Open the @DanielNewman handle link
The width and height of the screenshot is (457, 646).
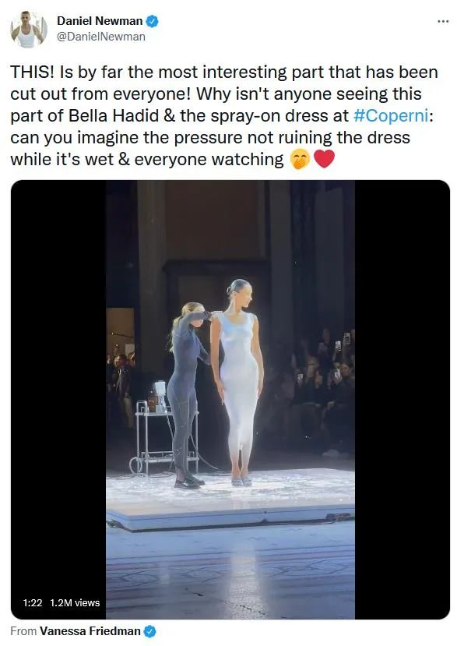pos(101,37)
